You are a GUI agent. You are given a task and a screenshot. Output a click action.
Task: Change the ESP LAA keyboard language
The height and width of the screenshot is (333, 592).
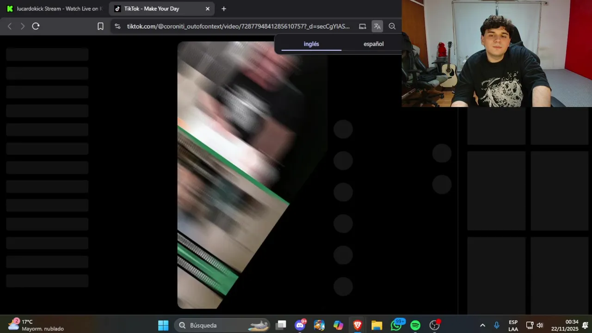click(513, 325)
